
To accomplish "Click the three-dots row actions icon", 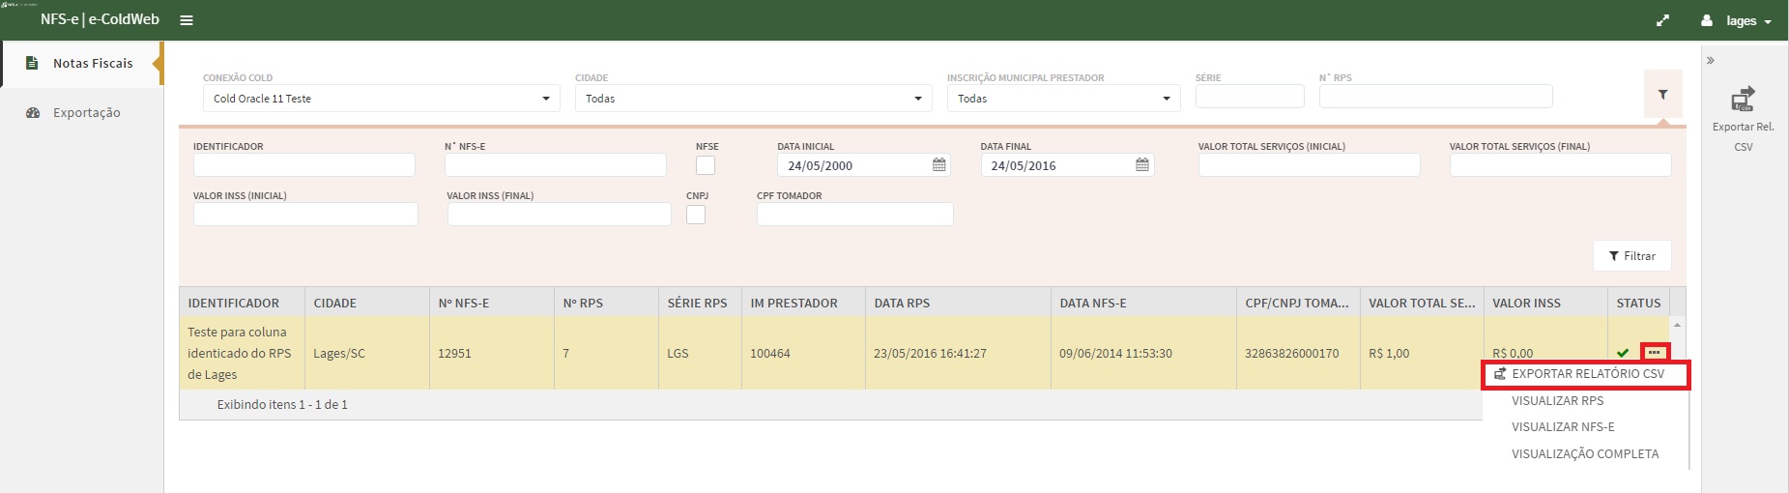I will pyautogui.click(x=1655, y=353).
